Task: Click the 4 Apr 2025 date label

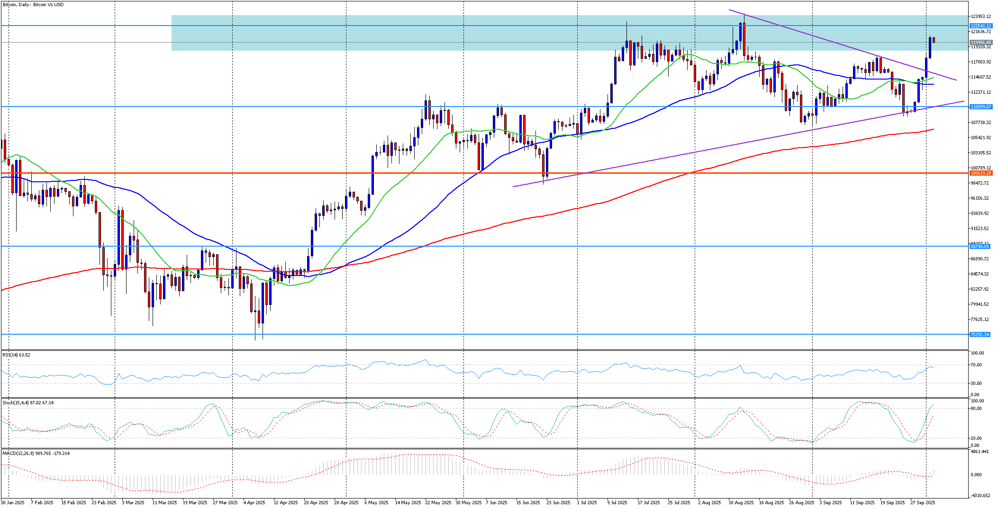Action: pyautogui.click(x=254, y=503)
